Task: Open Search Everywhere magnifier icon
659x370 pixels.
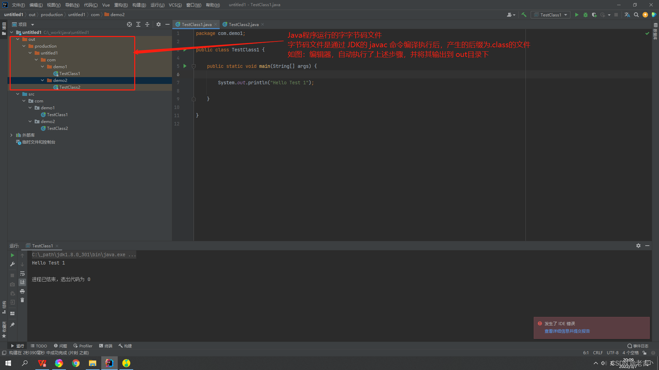Action: point(636,15)
